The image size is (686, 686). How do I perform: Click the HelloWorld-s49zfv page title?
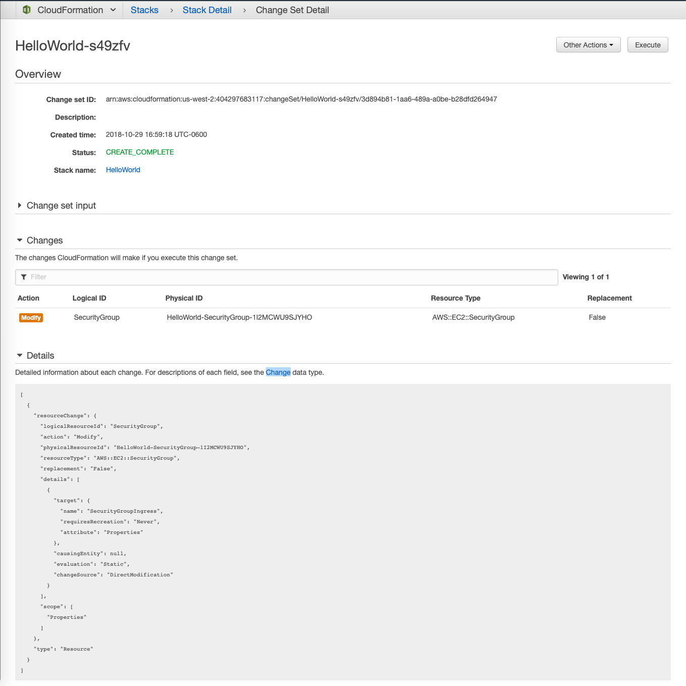point(73,46)
